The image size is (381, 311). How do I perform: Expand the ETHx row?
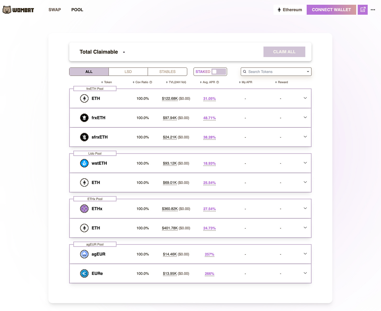[305, 208]
